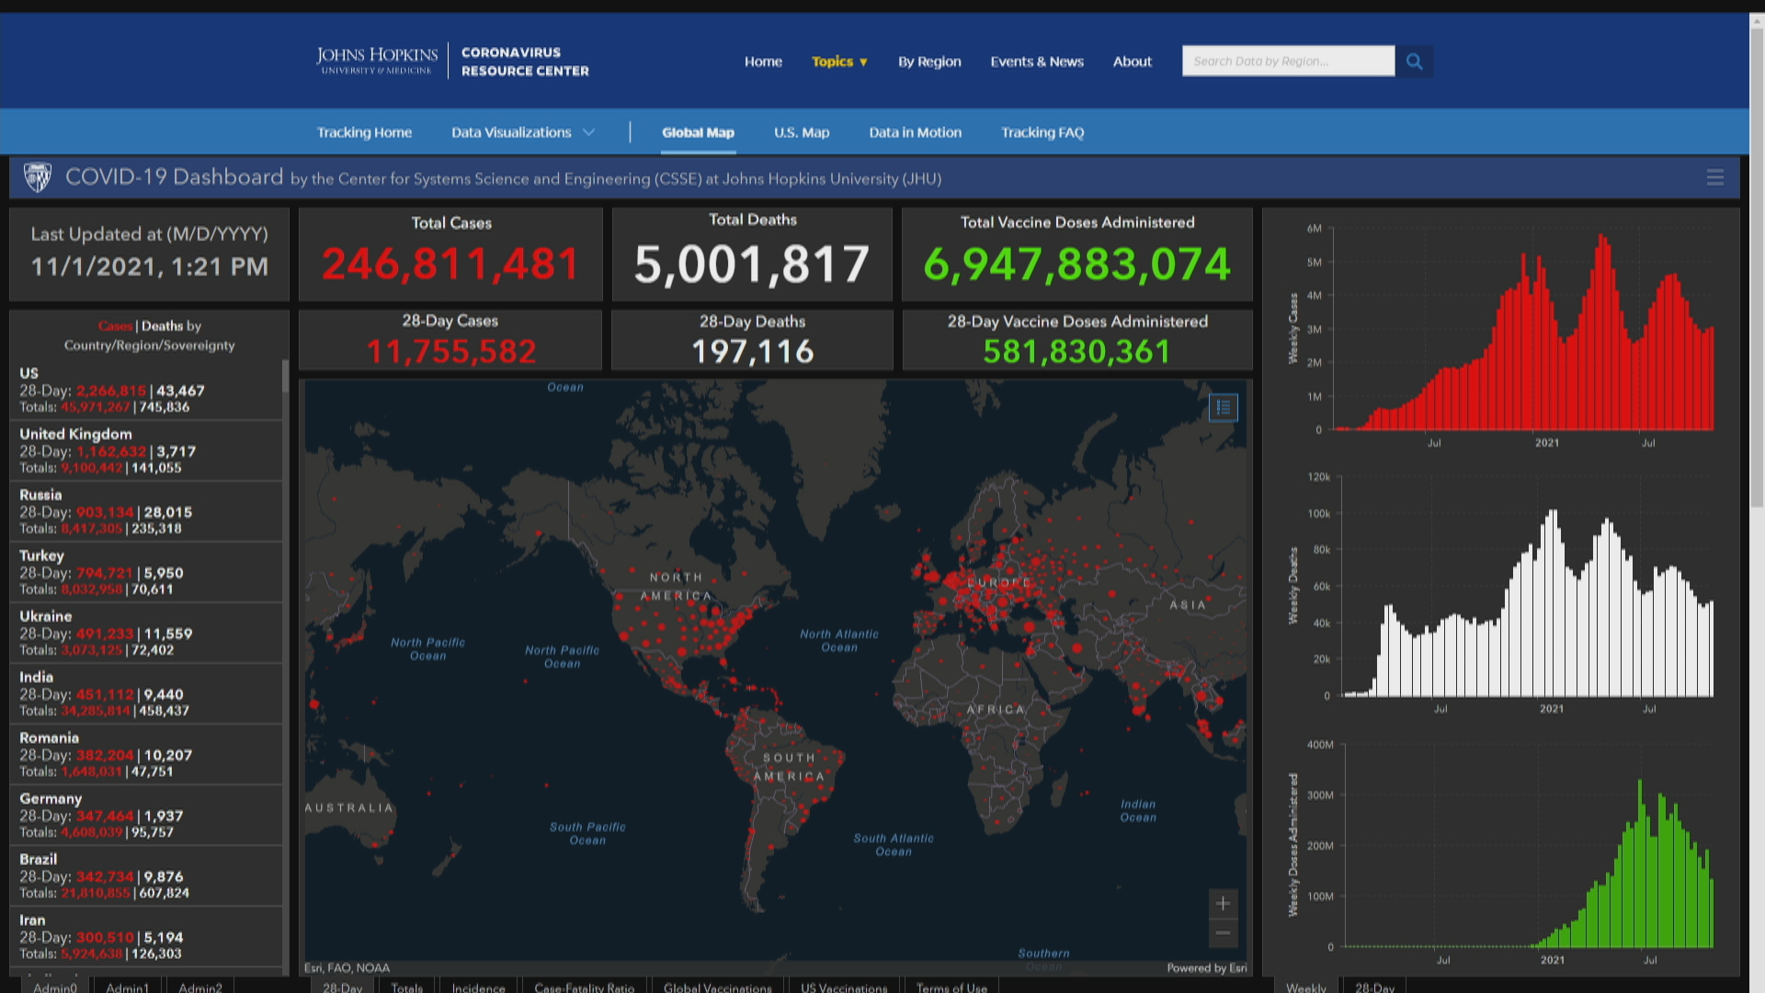The height and width of the screenshot is (993, 1765).
Task: Open the US Vaccinations map tab
Action: click(844, 987)
